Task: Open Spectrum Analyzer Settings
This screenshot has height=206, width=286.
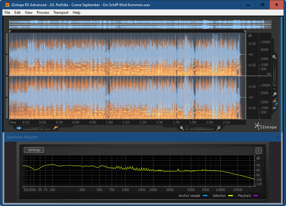Action: [x=34, y=150]
